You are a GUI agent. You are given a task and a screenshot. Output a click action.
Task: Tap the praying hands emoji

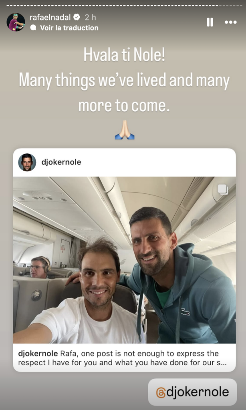(125, 129)
